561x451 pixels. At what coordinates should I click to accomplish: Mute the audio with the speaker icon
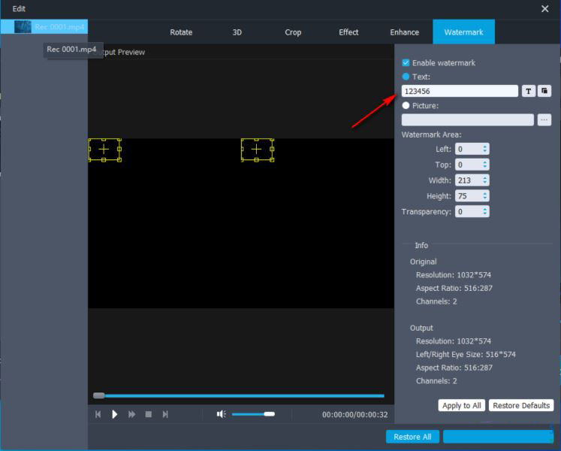tap(221, 414)
